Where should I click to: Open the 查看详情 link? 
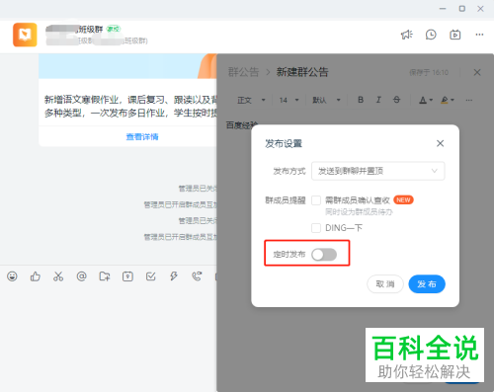click(x=142, y=137)
